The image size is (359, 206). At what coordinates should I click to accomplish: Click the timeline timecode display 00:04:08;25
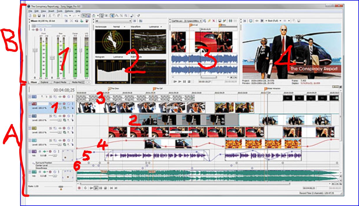64,90
